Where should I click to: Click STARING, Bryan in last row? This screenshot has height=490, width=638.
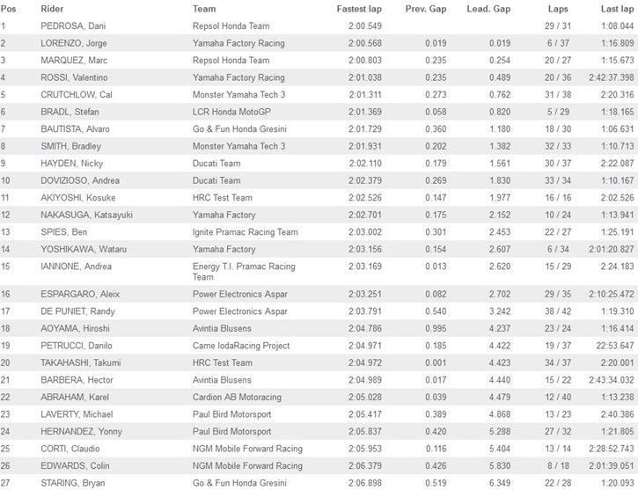tap(73, 483)
